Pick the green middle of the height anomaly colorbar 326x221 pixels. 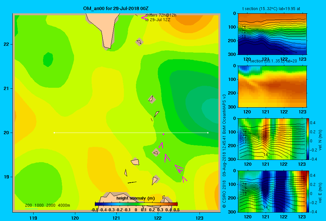136,204
